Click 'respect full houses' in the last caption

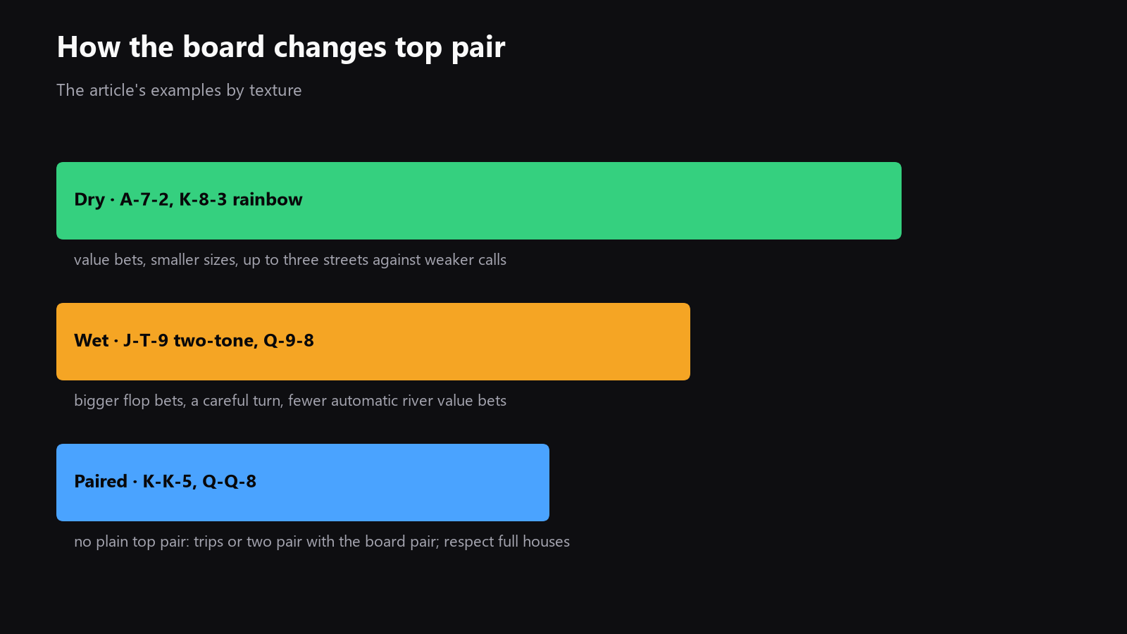click(507, 542)
